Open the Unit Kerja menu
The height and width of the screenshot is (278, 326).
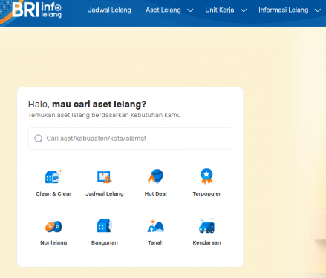pyautogui.click(x=220, y=10)
